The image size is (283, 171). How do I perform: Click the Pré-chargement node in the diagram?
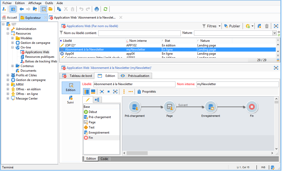[x=135, y=107]
